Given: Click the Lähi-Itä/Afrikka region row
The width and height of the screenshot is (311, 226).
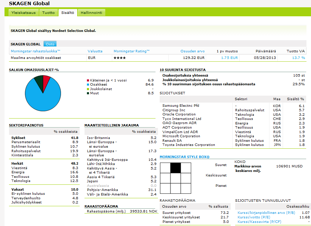Looking at the screenshot, I should click(x=122, y=164).
